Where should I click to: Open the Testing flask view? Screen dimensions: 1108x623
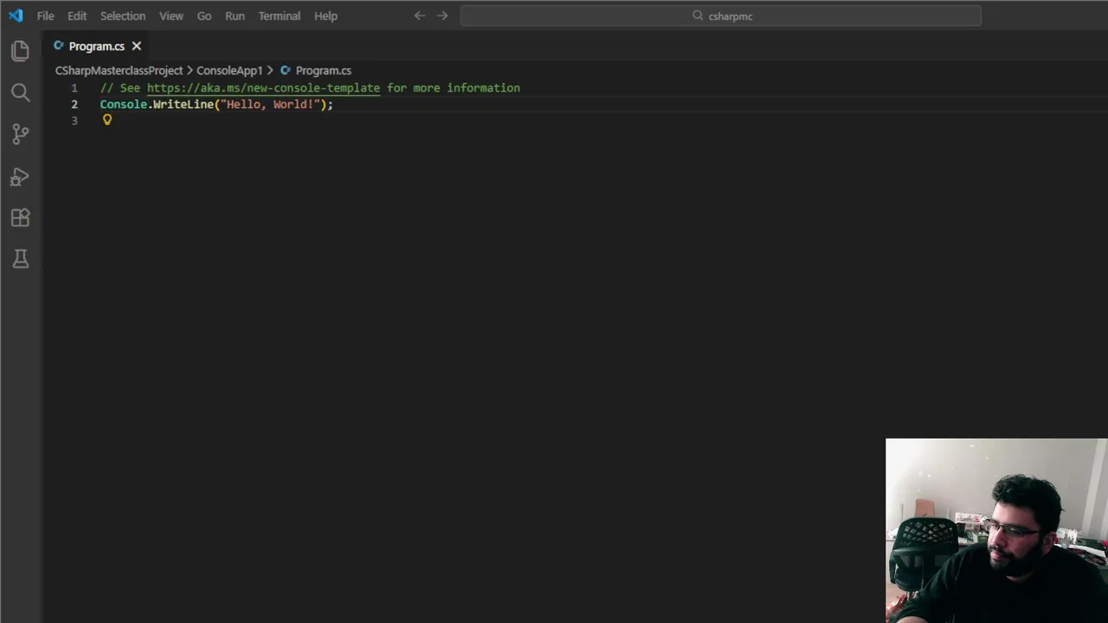tap(21, 259)
